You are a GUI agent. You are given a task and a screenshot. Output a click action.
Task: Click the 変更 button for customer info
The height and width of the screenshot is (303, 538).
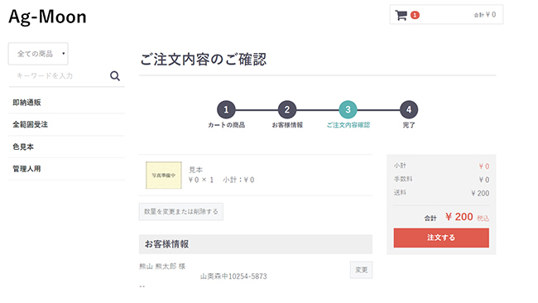[x=362, y=270]
